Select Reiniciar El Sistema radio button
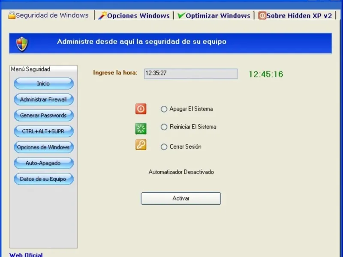This screenshot has height=257, width=343. (x=164, y=127)
